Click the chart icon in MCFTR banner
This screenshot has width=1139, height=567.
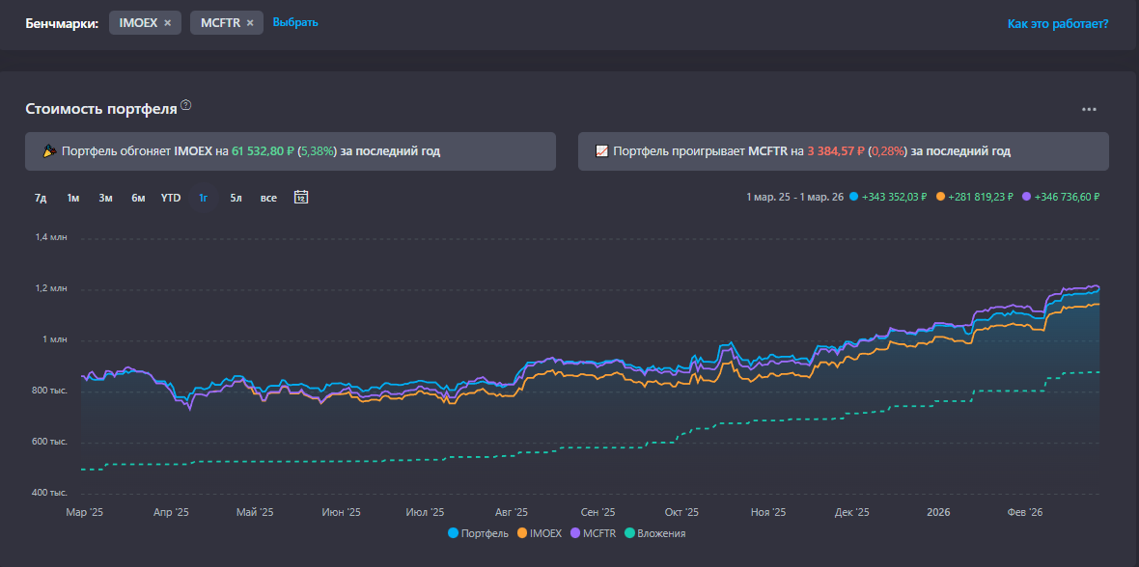tap(601, 151)
